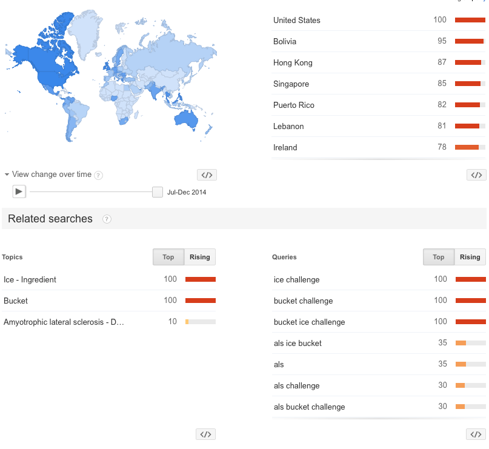Select the Top tab under Topics
The image size is (489, 449).
(x=168, y=257)
